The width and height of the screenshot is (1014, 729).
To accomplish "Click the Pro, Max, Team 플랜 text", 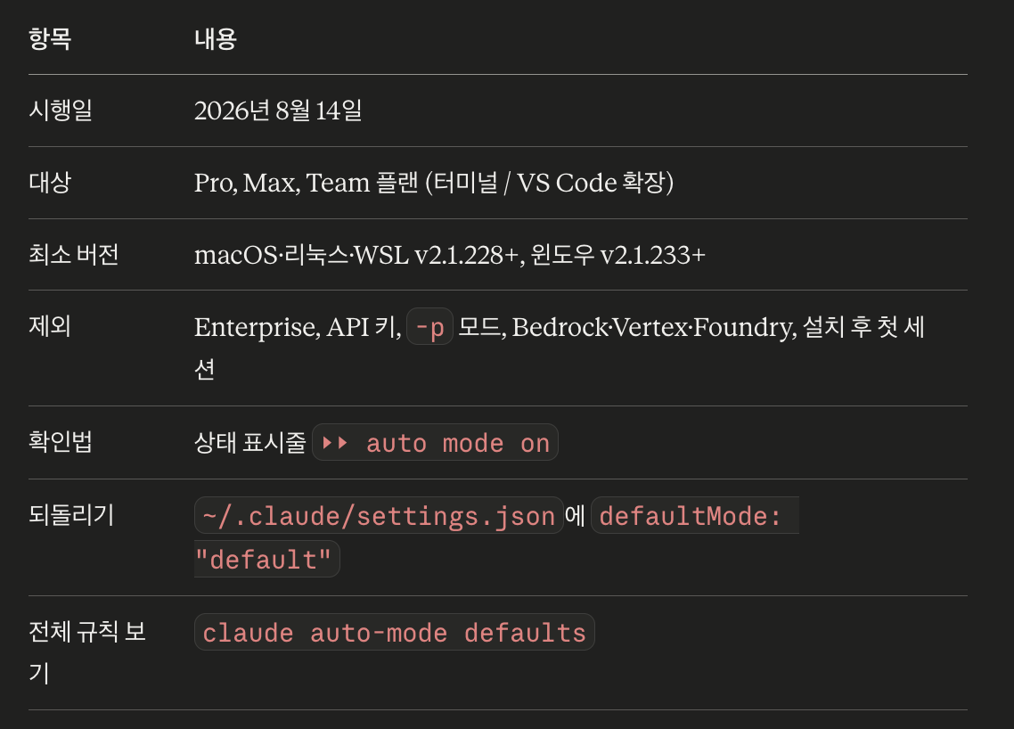I will (306, 183).
